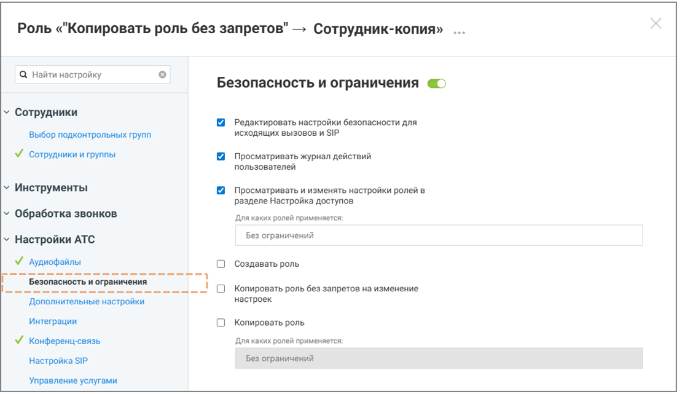Uncheck «Просматривать и изменять настройки ролей»

(x=221, y=191)
